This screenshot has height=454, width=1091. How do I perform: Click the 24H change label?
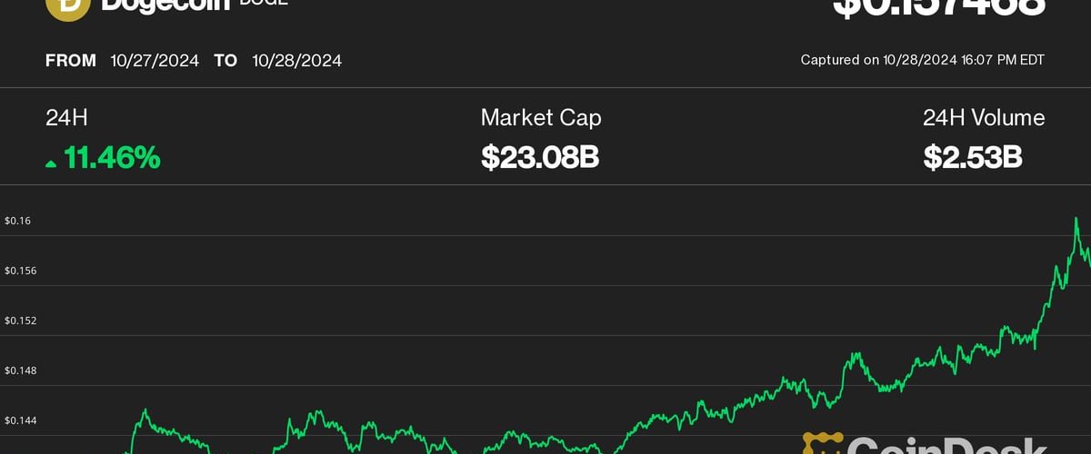pyautogui.click(x=66, y=117)
